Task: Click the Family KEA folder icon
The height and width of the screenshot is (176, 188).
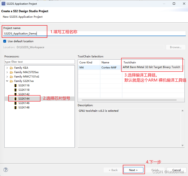Action: pyautogui.click(x=12, y=68)
